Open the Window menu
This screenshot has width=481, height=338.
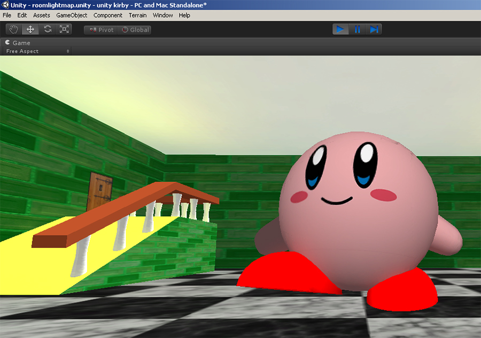[x=162, y=15]
